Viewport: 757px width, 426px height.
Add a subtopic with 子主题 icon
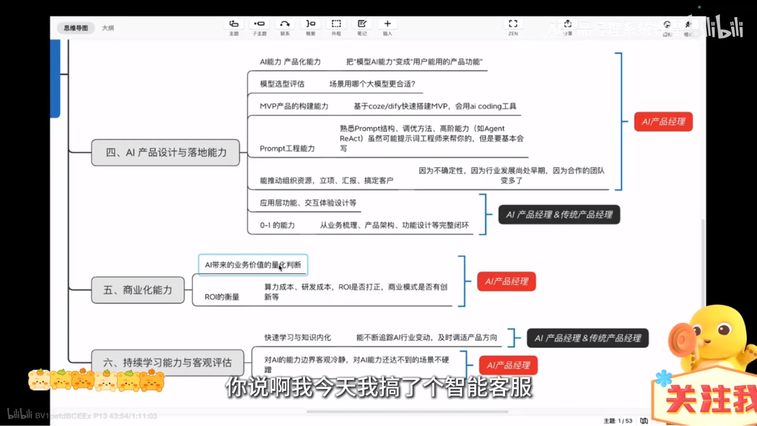point(259,24)
